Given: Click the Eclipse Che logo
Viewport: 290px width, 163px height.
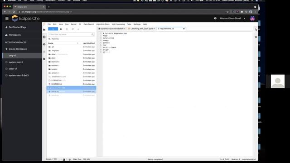Looking at the screenshot, I should coord(25,19).
